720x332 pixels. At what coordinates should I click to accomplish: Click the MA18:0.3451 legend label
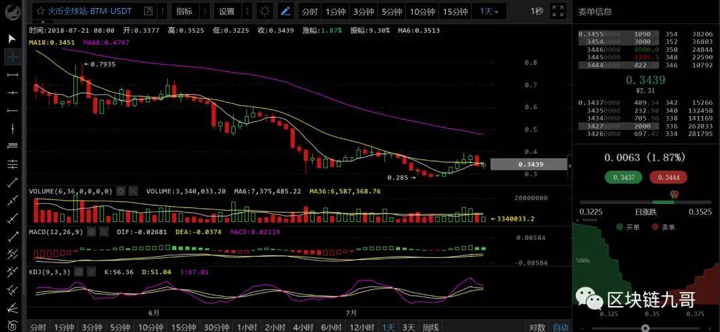click(x=51, y=42)
